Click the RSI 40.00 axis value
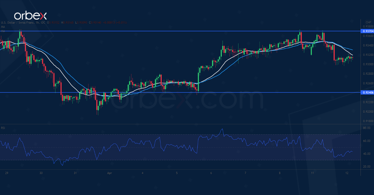This screenshot has width=374, height=195. pos(367,154)
